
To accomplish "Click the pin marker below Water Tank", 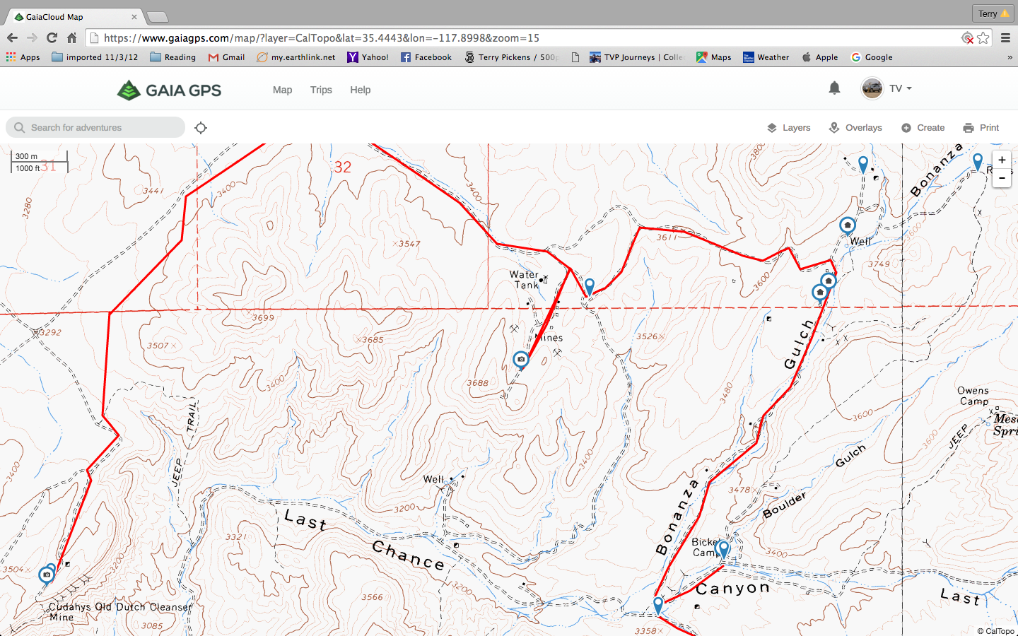I will point(589,285).
